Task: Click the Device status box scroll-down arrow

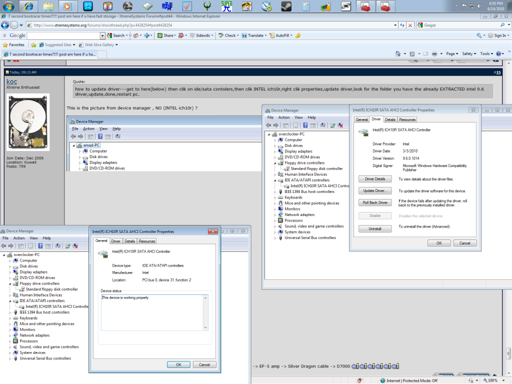Action: point(205,327)
